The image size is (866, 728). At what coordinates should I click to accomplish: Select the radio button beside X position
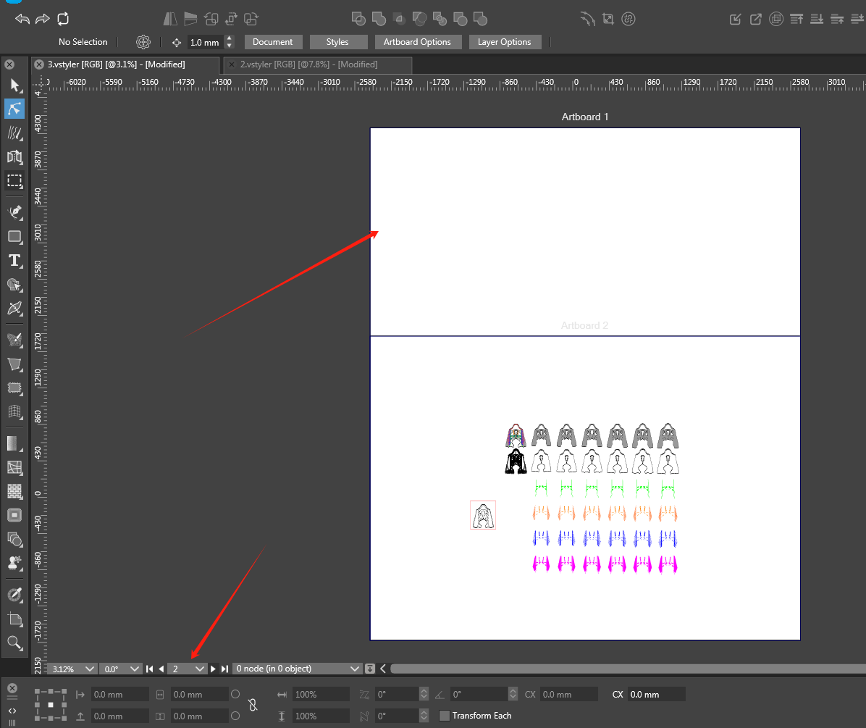(235, 694)
